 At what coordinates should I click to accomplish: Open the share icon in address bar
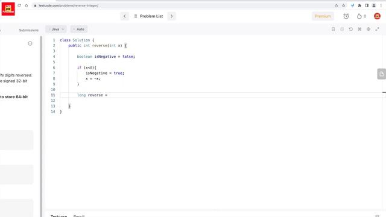(337, 5)
